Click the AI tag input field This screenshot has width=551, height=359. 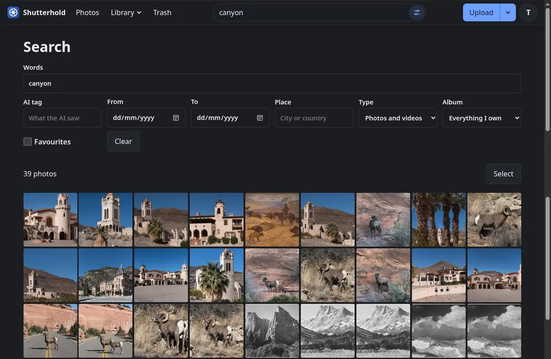63,118
